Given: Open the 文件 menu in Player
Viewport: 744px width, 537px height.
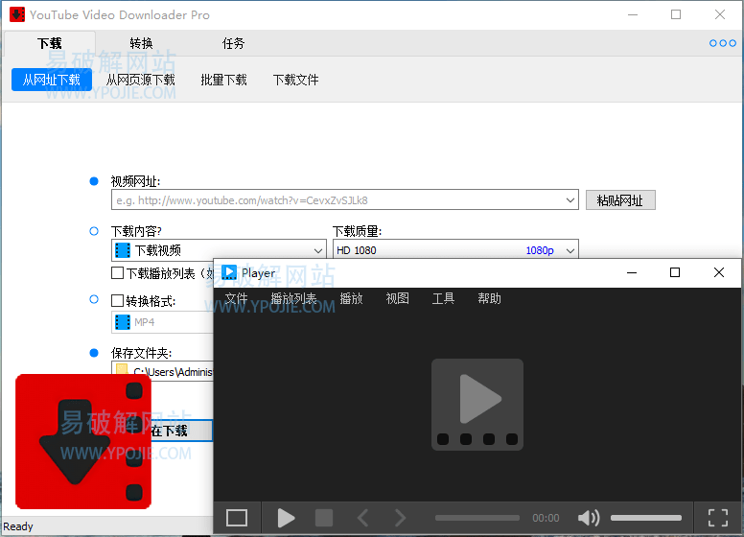Looking at the screenshot, I should (x=236, y=299).
